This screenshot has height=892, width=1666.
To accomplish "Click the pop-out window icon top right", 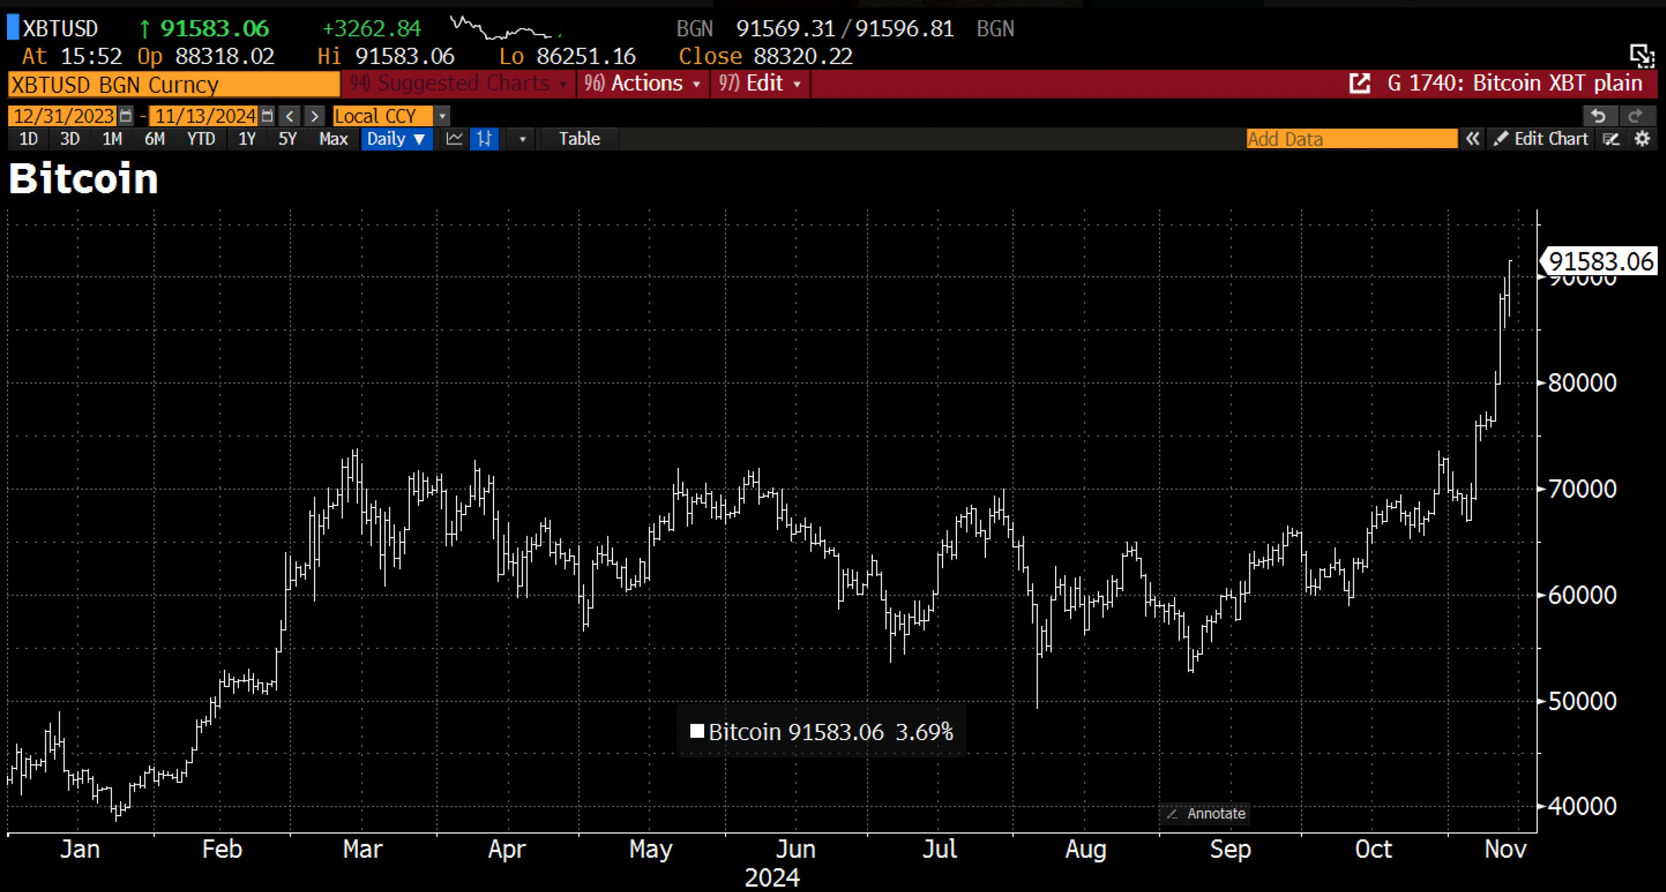I will (1641, 56).
